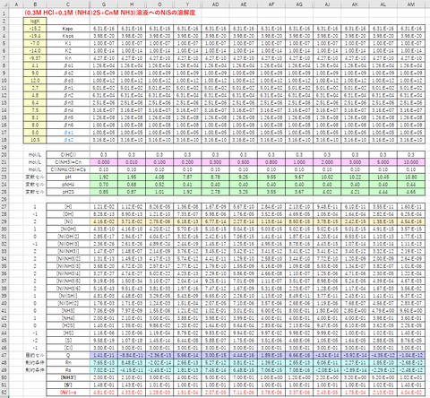Click the logK value '12.0'
Viewport: 430px width, 398px height.
(x=35, y=81)
